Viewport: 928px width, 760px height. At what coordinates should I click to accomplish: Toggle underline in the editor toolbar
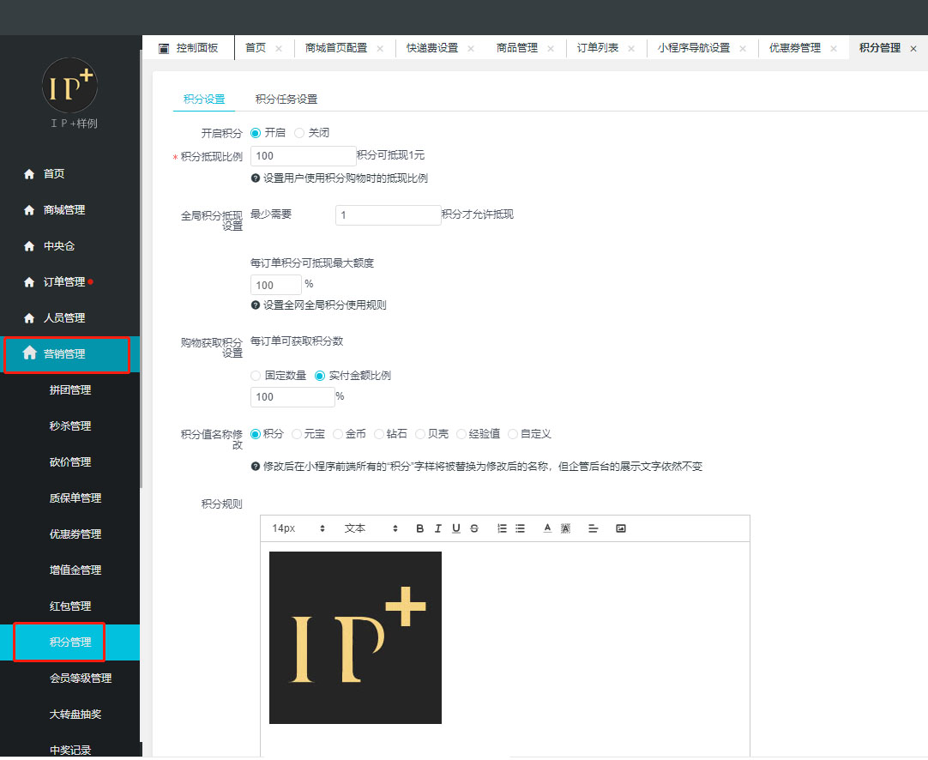456,528
